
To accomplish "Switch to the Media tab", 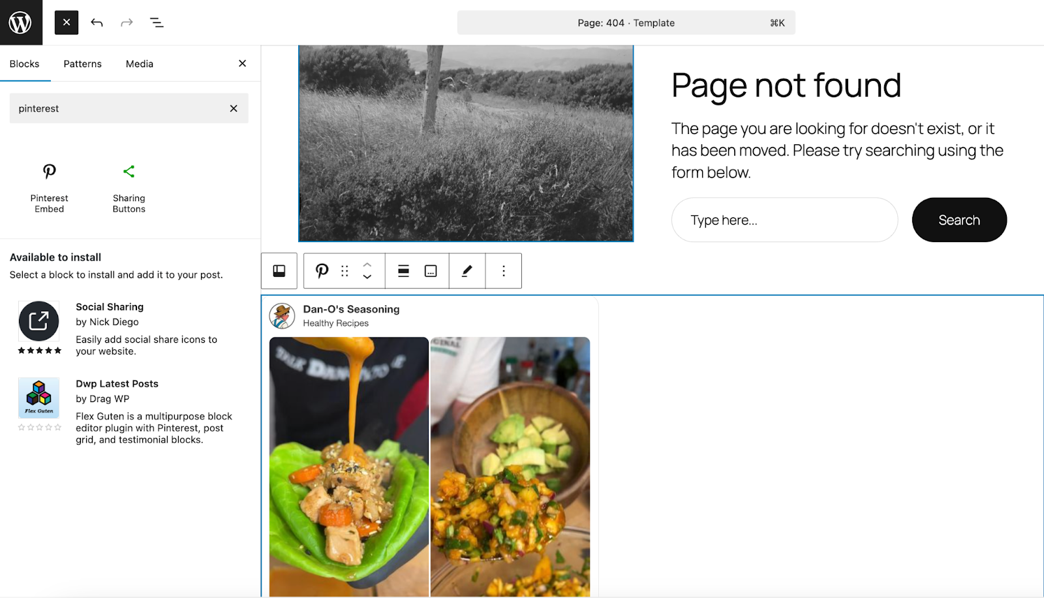I will [x=139, y=63].
